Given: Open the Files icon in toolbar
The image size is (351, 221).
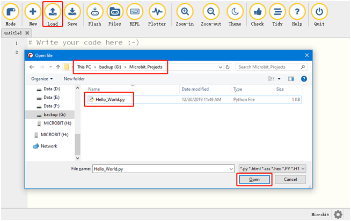Looking at the screenshot, I should [x=115, y=12].
